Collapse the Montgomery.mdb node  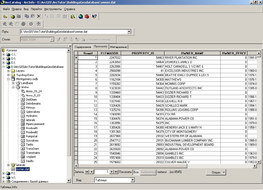pos(8,79)
